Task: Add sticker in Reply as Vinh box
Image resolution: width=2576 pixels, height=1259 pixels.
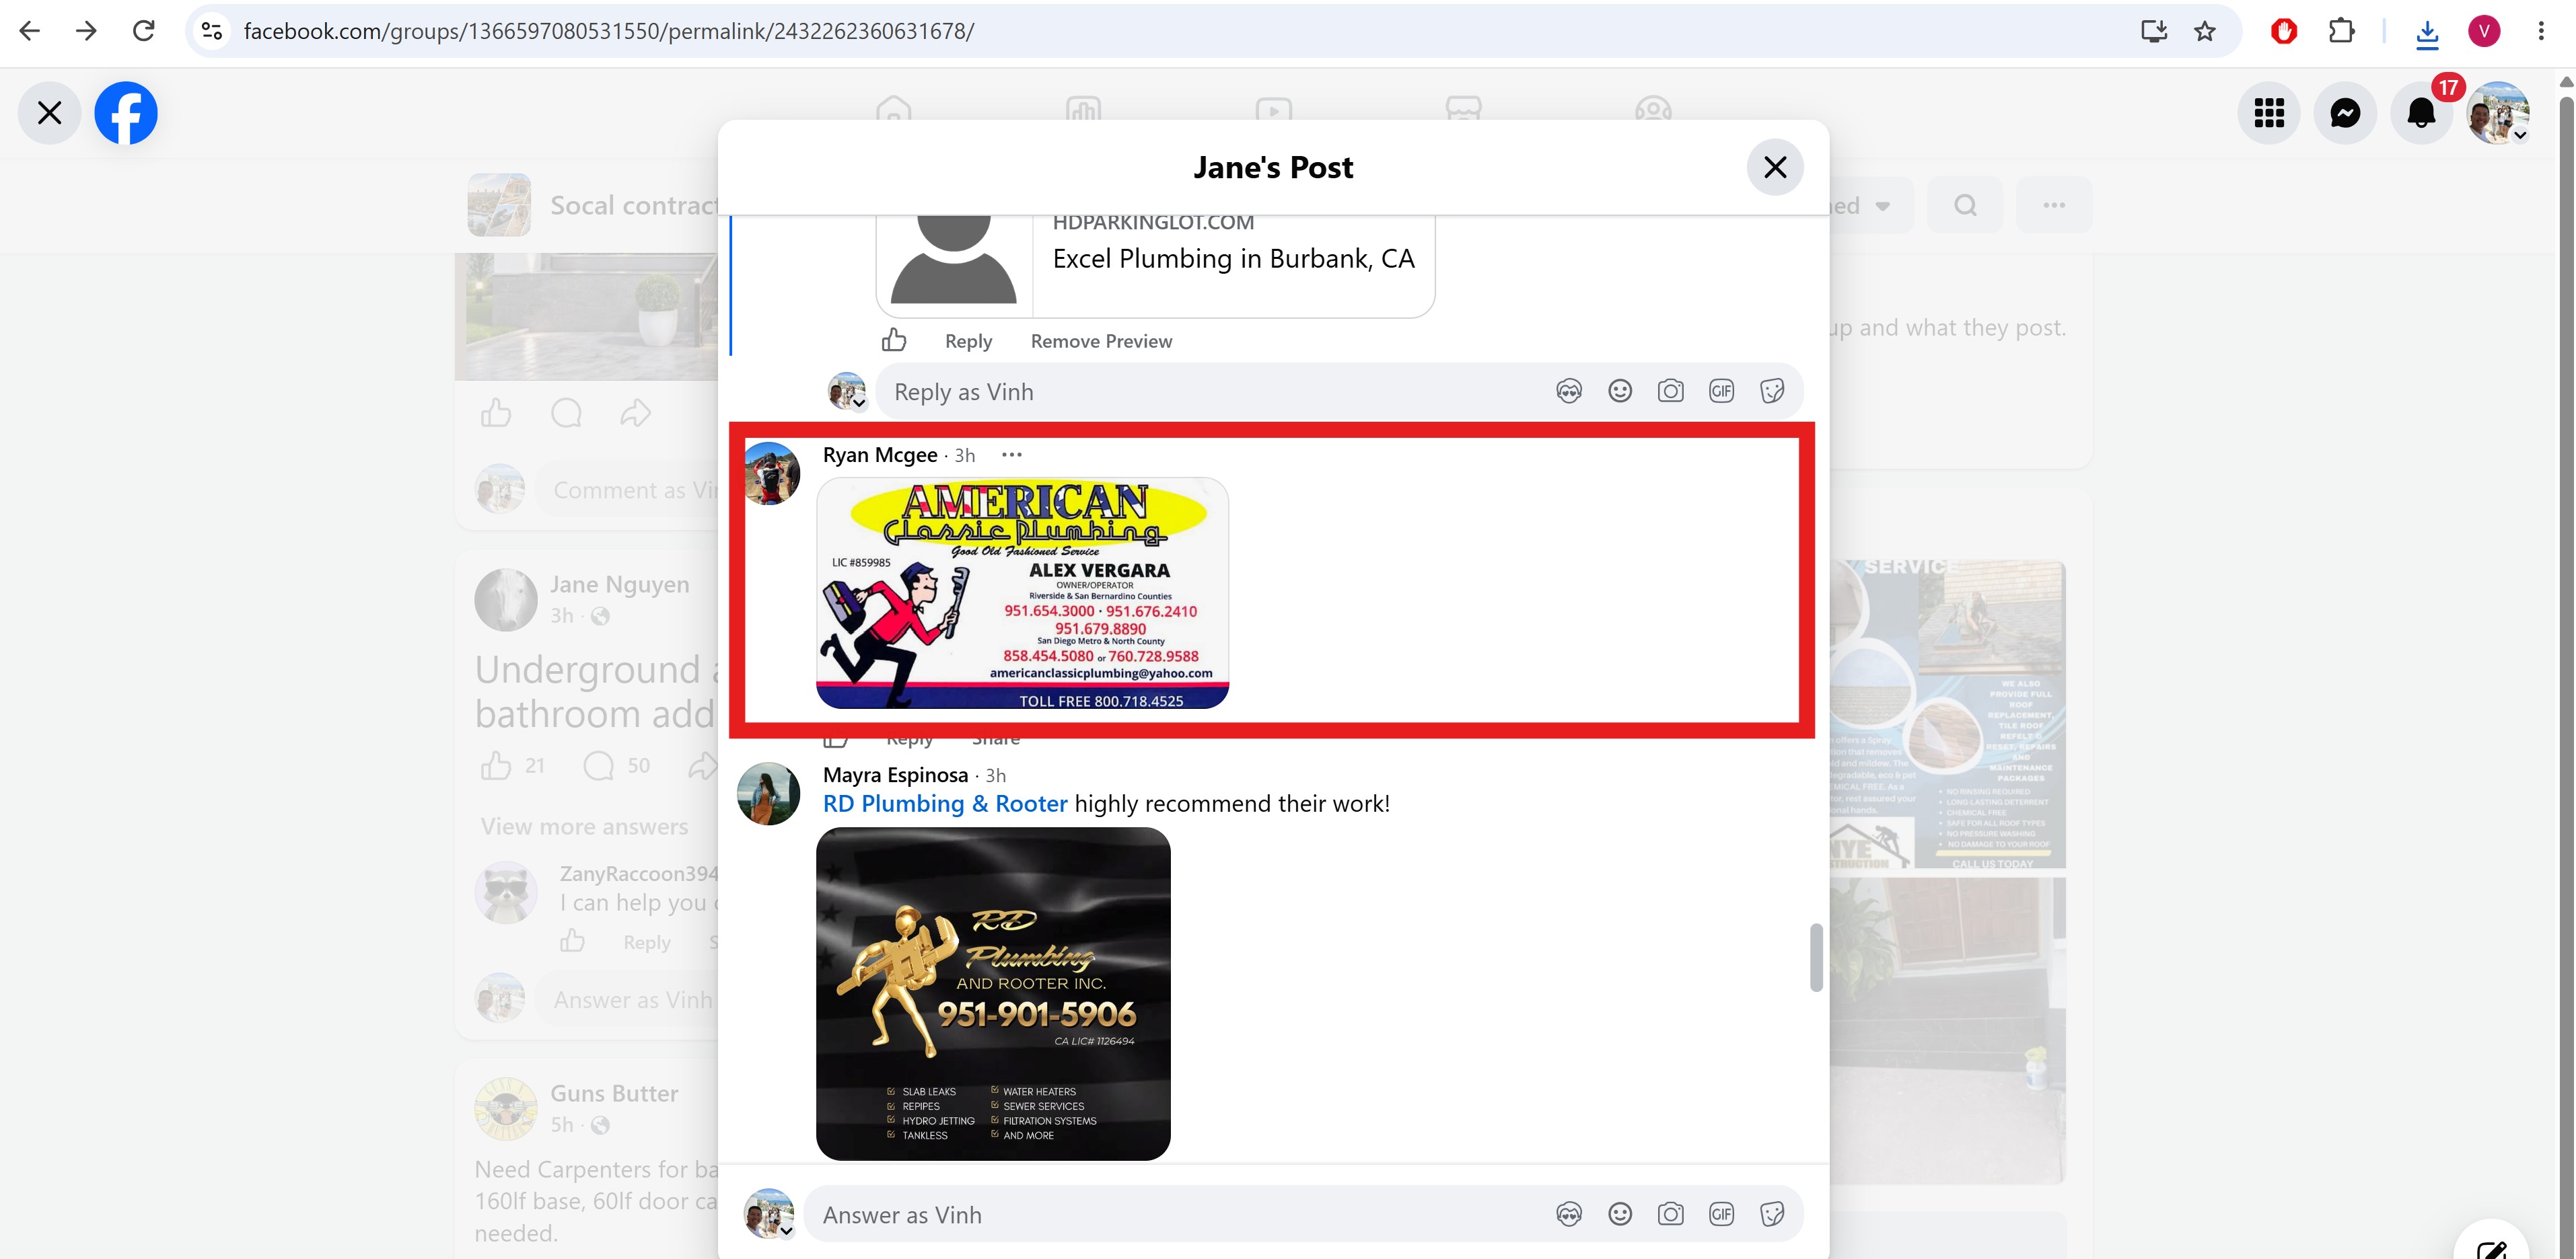Action: pos(1772,391)
